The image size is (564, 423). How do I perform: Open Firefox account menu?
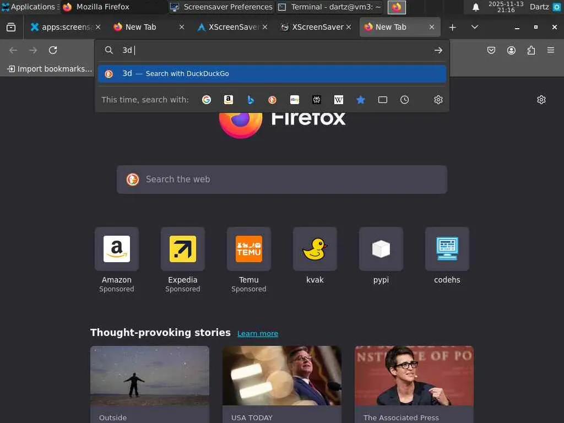tap(511, 50)
